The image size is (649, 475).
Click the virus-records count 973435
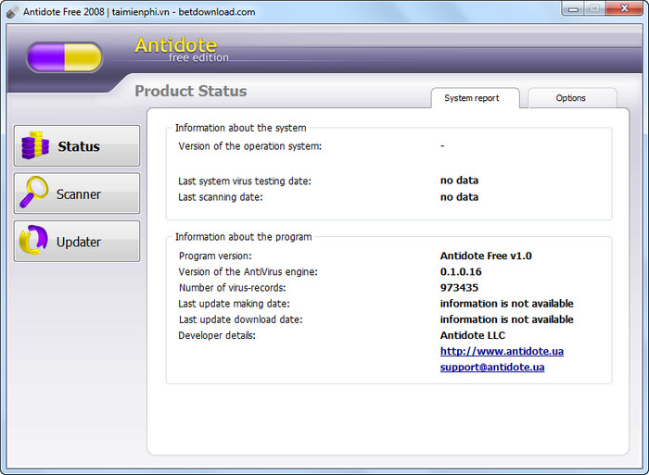pos(459,288)
